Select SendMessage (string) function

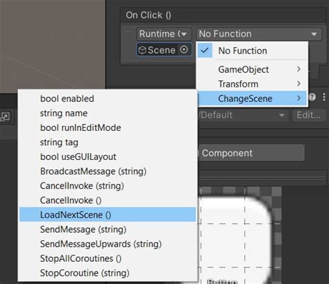(x=108, y=229)
